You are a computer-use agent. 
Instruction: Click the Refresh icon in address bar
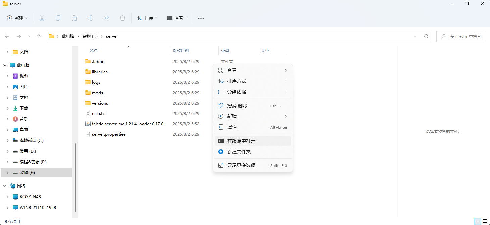click(x=426, y=36)
